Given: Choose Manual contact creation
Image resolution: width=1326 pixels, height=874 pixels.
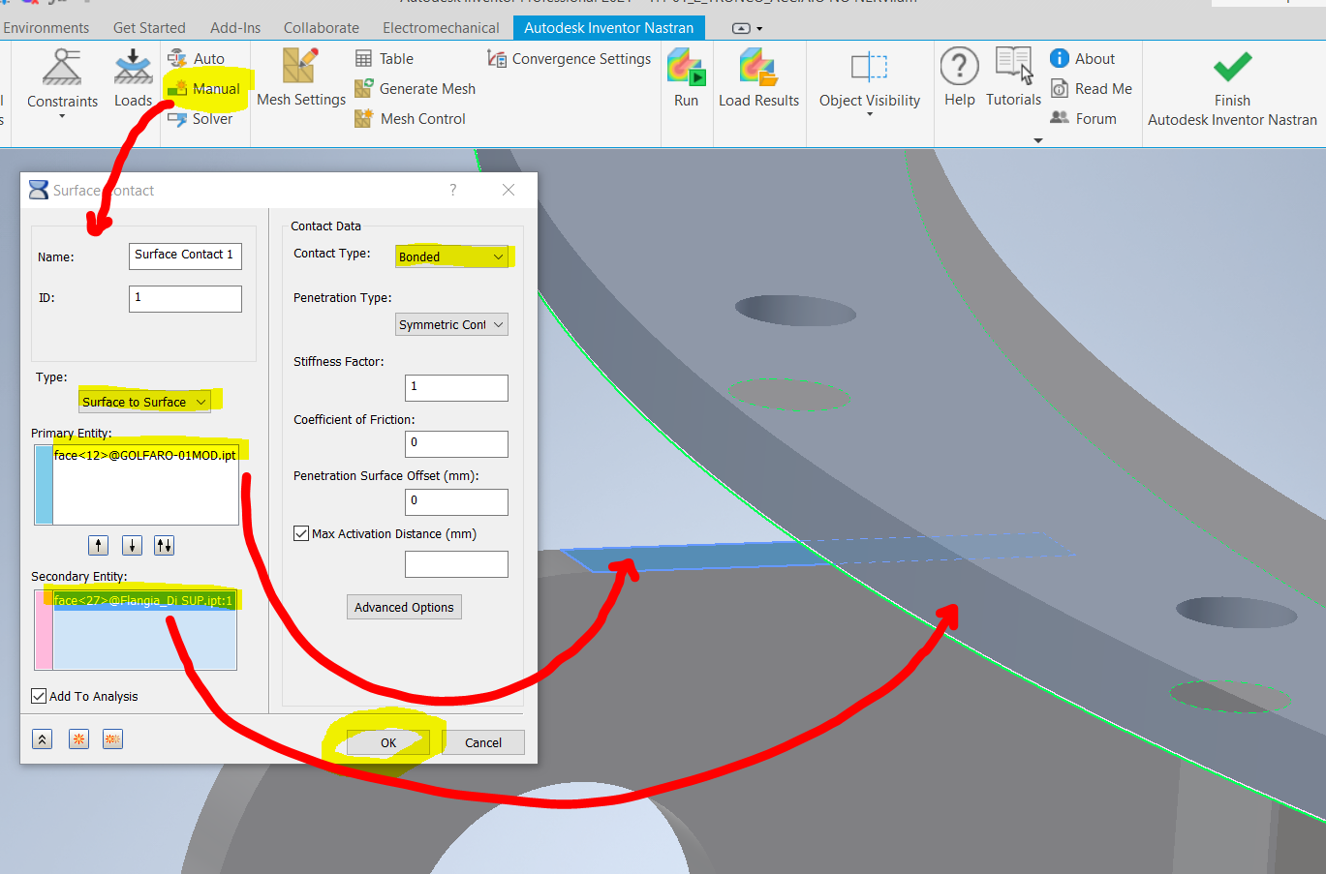Looking at the screenshot, I should [x=204, y=89].
